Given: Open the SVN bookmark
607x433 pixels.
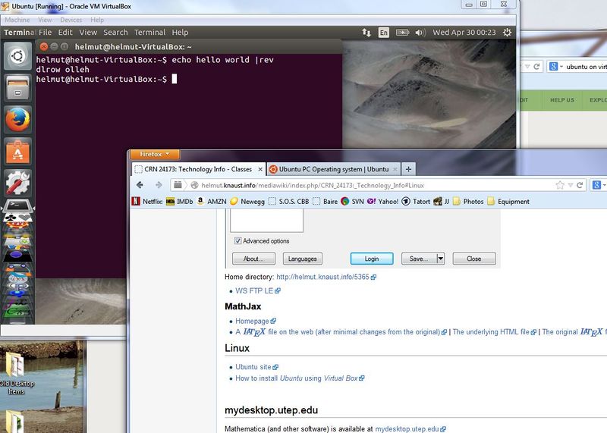Looking at the screenshot, I should pos(352,201).
